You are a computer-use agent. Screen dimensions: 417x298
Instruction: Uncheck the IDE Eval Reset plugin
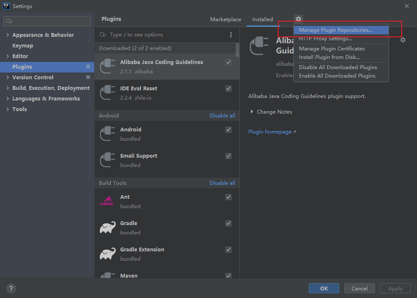(228, 89)
